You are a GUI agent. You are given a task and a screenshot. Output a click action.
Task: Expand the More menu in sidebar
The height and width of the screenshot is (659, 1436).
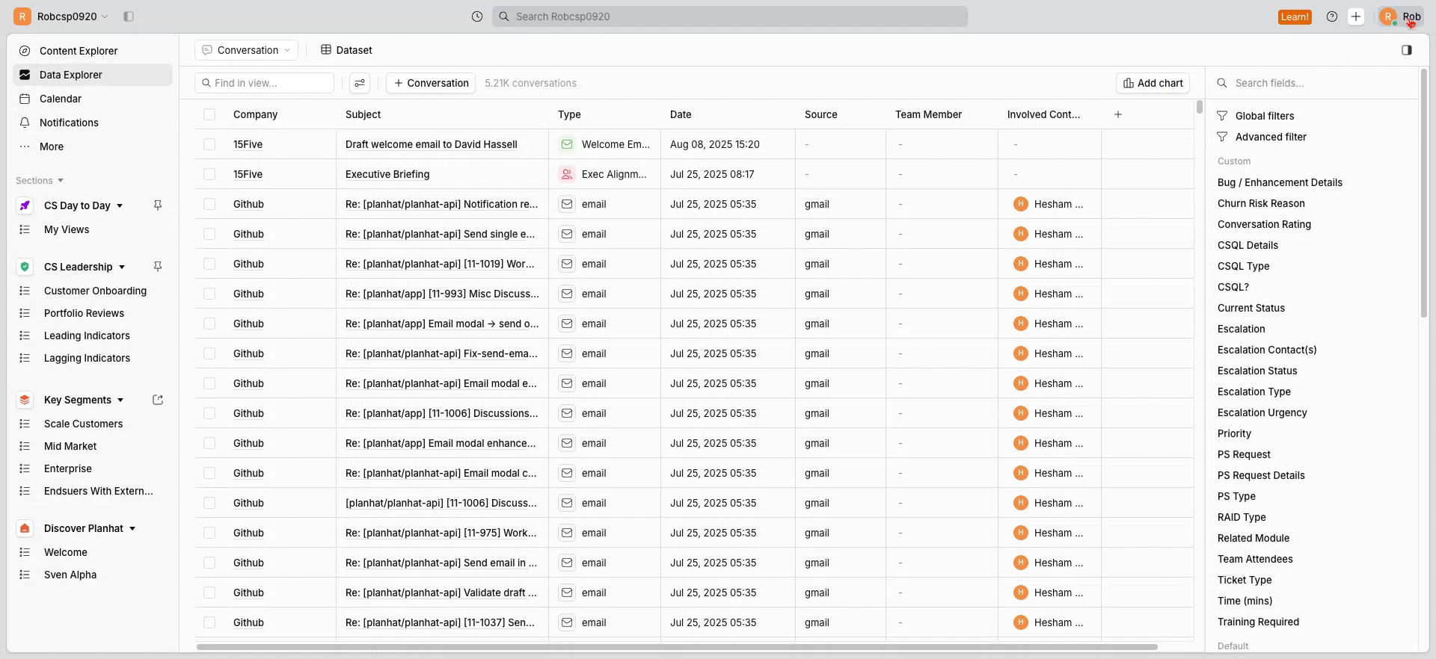coord(93,146)
